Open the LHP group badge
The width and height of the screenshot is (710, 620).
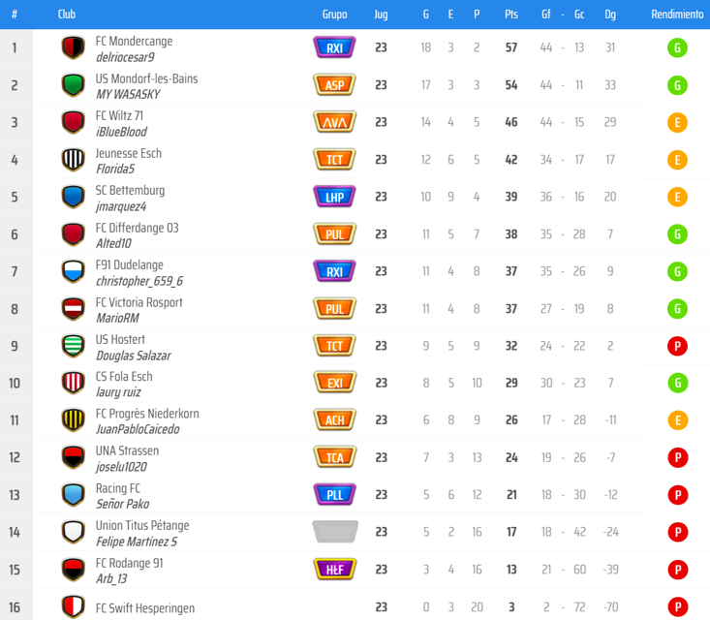pos(334,197)
